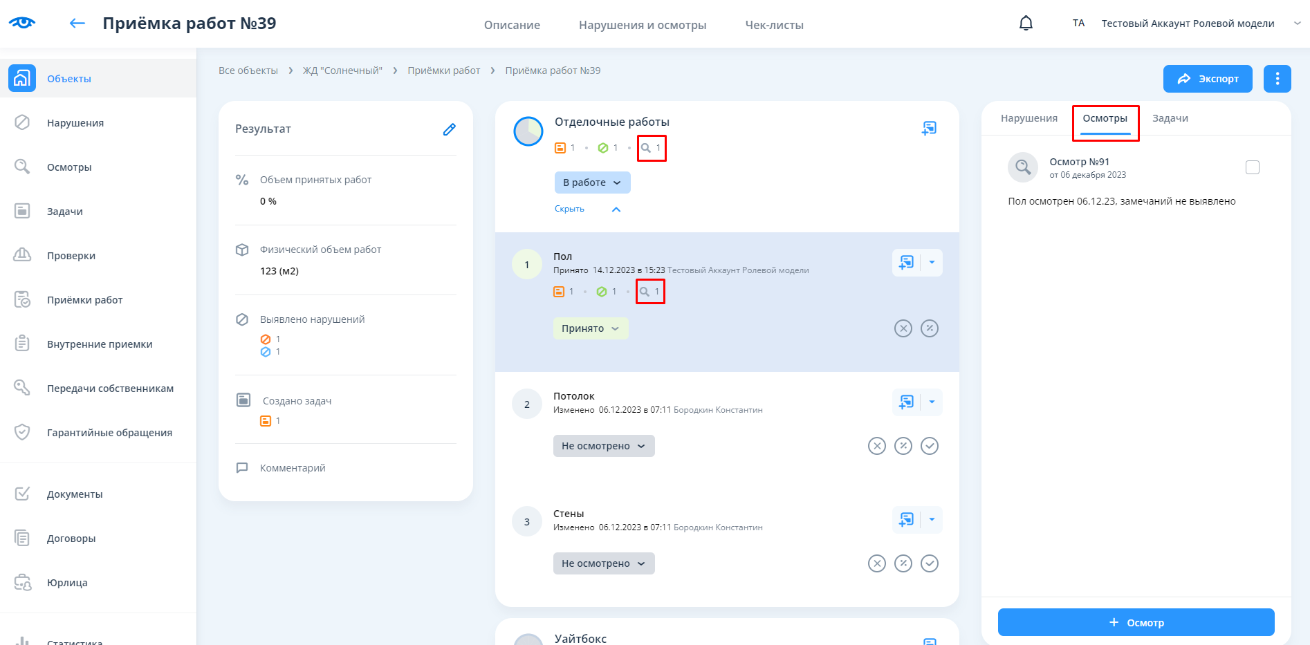
Task: Edit the Результат panel with the pencil icon
Action: click(449, 129)
